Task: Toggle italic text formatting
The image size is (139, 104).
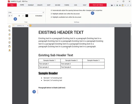Action: click(23, 16)
